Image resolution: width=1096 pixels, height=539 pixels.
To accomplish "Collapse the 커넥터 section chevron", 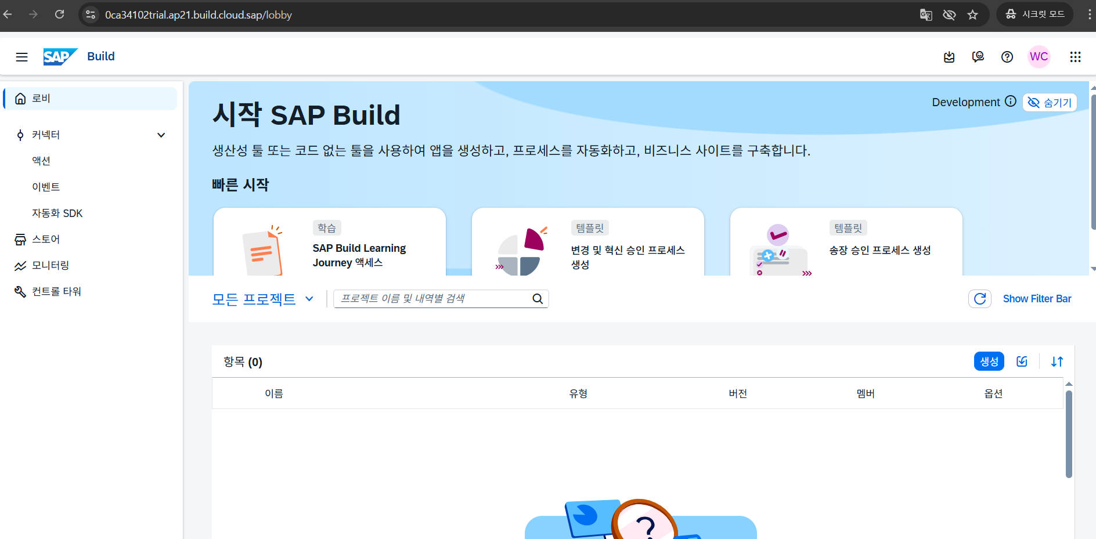I will tap(161, 135).
